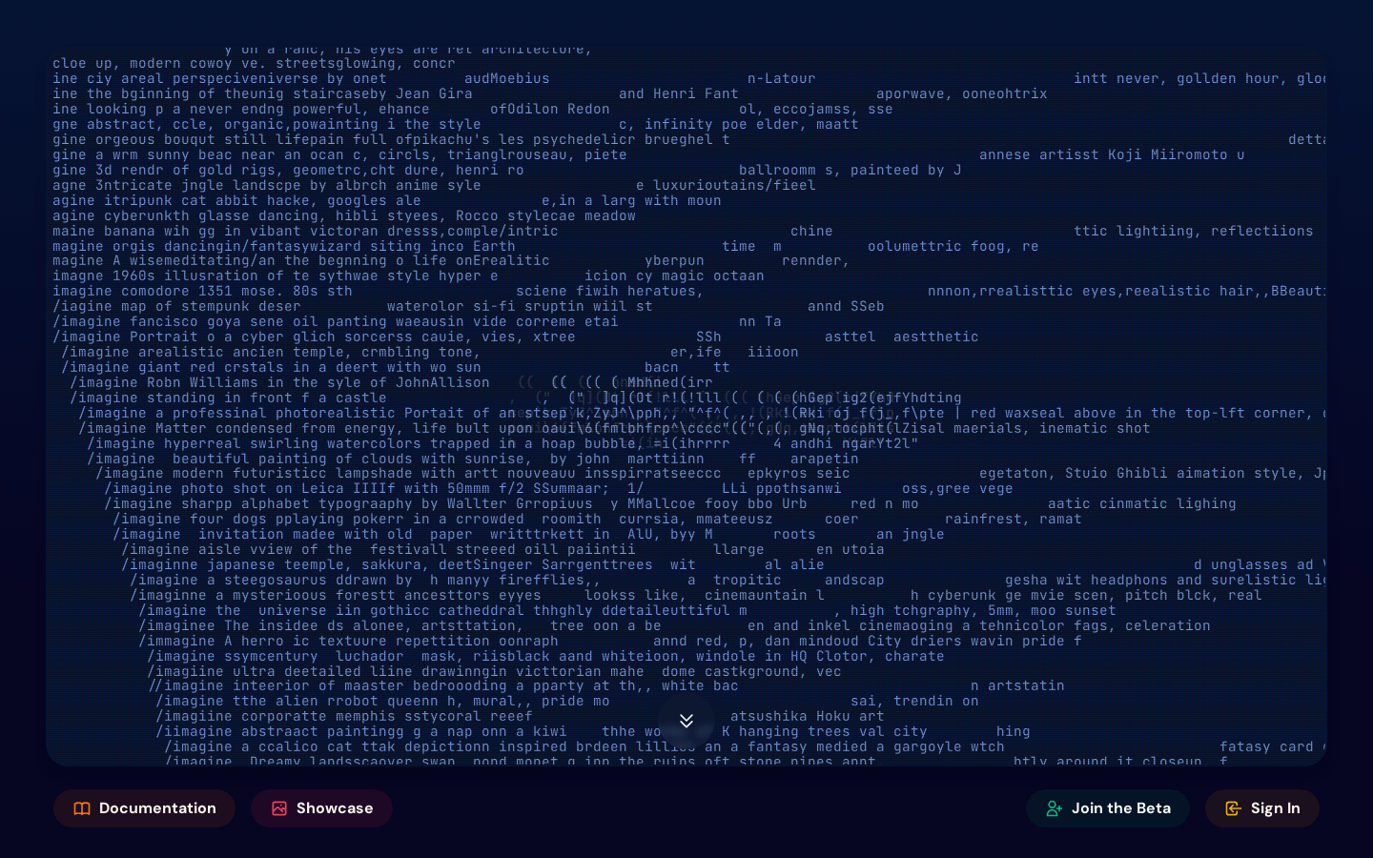Open the Documentation link

144,808
